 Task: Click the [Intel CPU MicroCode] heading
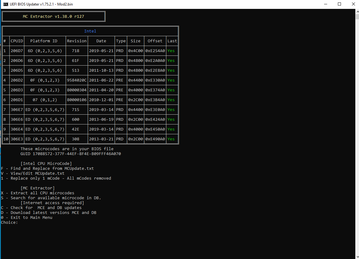tap(46, 164)
